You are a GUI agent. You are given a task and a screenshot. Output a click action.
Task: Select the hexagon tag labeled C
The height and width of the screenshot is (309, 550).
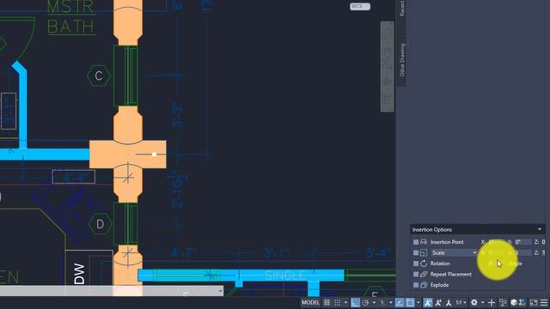(99, 76)
